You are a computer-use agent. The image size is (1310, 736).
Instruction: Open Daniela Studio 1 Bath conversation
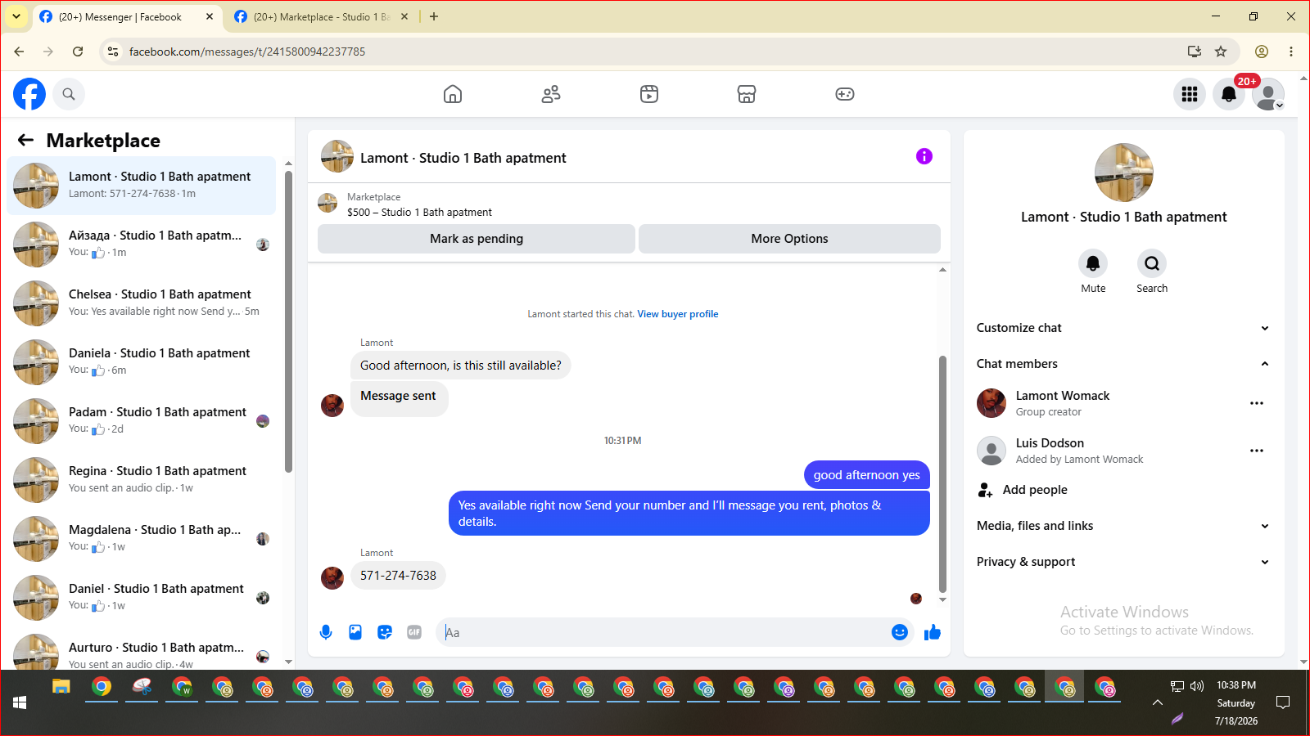point(142,362)
